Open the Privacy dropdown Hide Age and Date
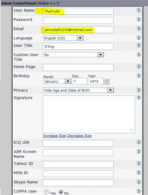Image resolution: width=148 pixels, height=195 pixels. pyautogui.click(x=78, y=90)
